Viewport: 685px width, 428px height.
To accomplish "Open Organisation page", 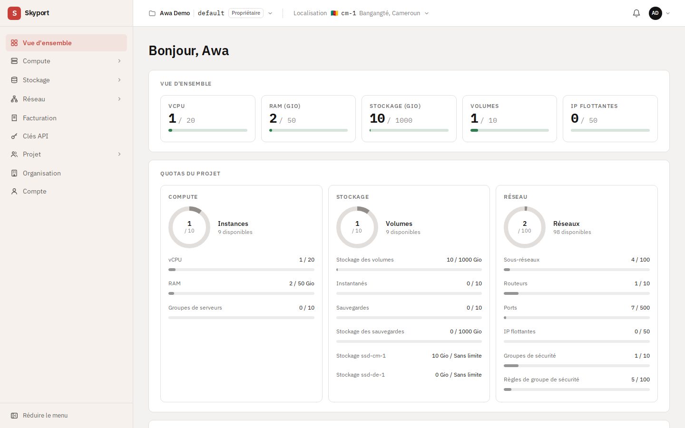I will (x=67, y=173).
